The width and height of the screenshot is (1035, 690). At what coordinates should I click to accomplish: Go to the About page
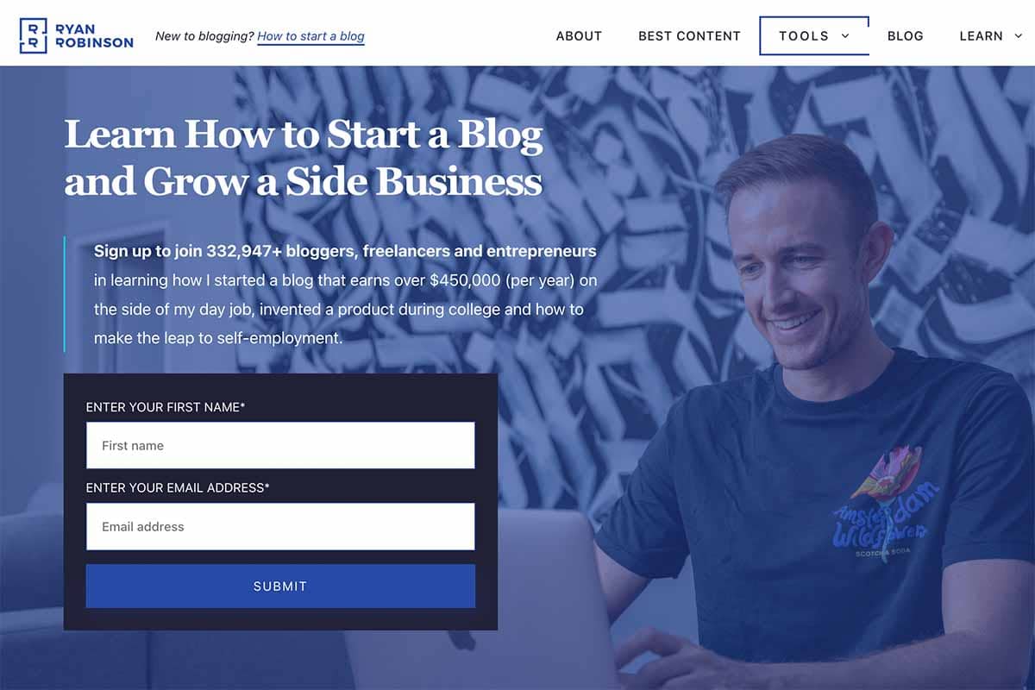coord(579,36)
